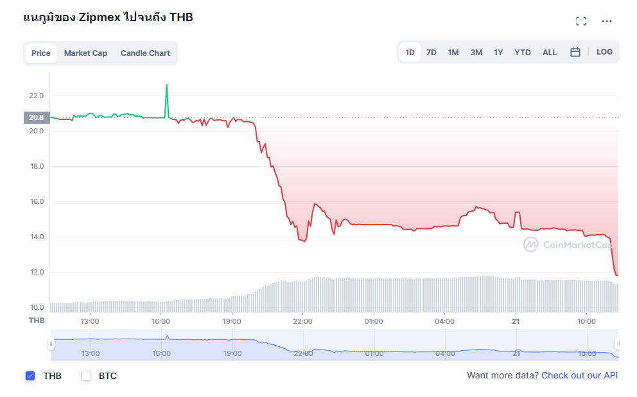Click the 21 date label on the time axis
The width and height of the screenshot is (637, 397).
[x=516, y=321]
